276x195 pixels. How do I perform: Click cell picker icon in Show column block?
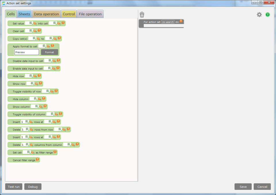tap(37, 106)
